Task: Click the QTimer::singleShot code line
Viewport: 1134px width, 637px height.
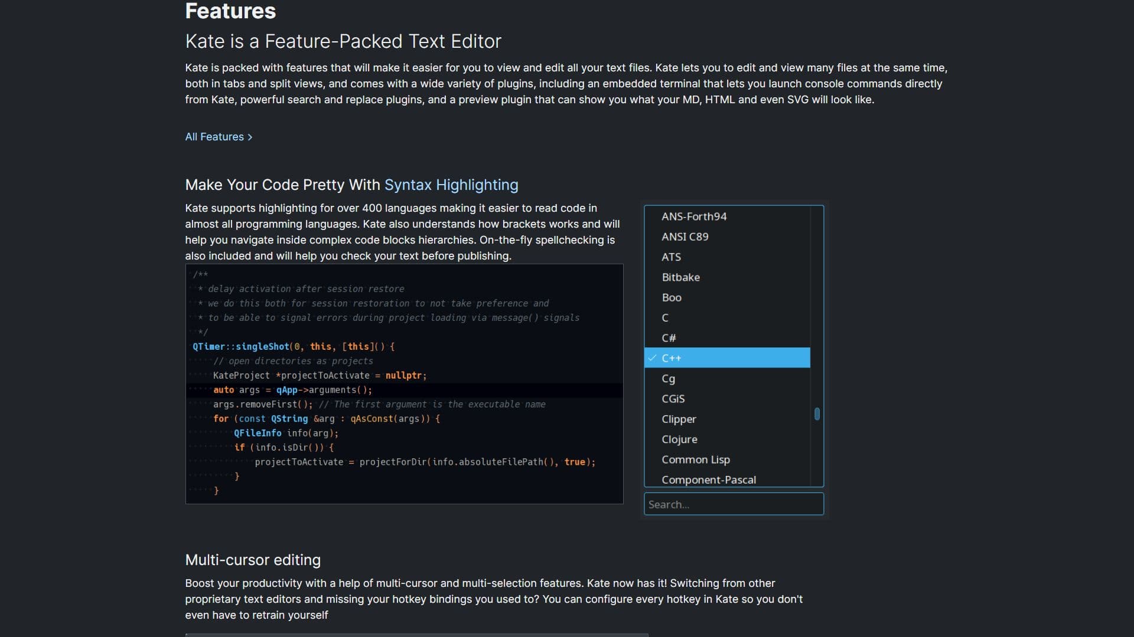Action: [x=294, y=347]
